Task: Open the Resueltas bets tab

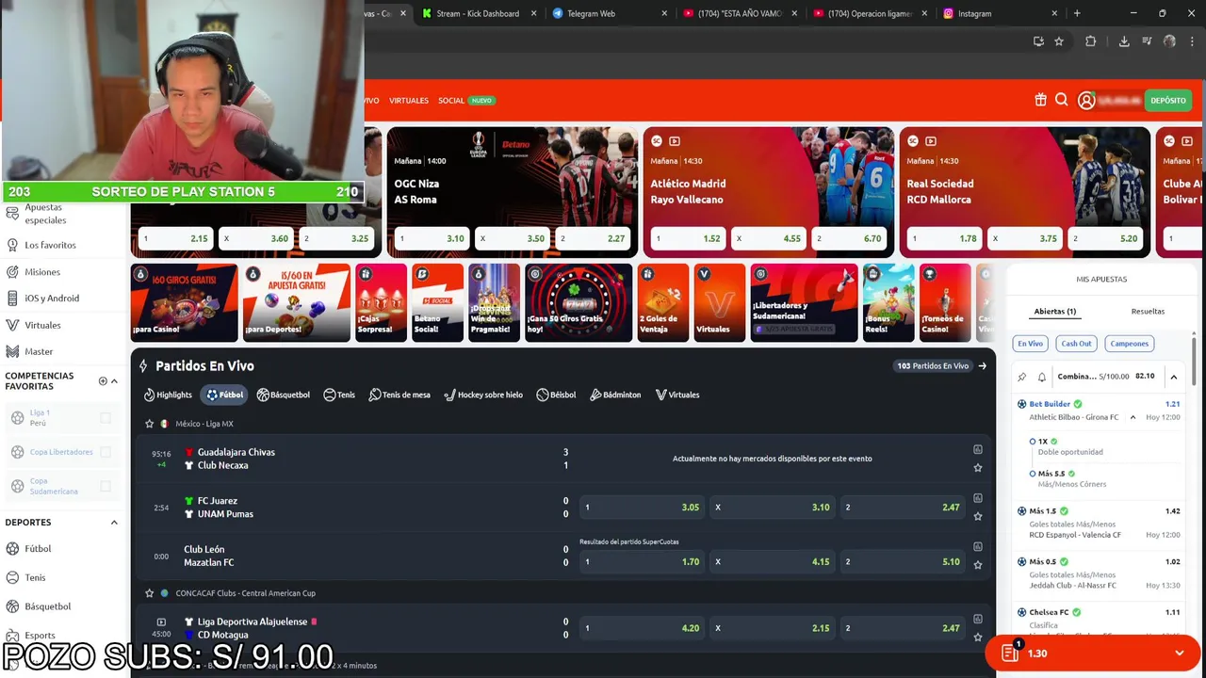Action: click(x=1148, y=312)
